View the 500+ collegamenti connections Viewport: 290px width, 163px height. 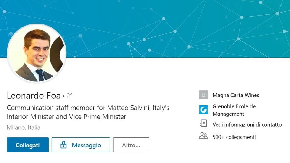(234, 137)
